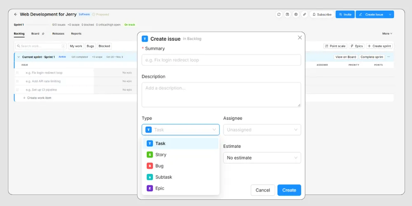The image size is (412, 206).
Task: Open the Assignee dropdown
Action: coord(262,129)
